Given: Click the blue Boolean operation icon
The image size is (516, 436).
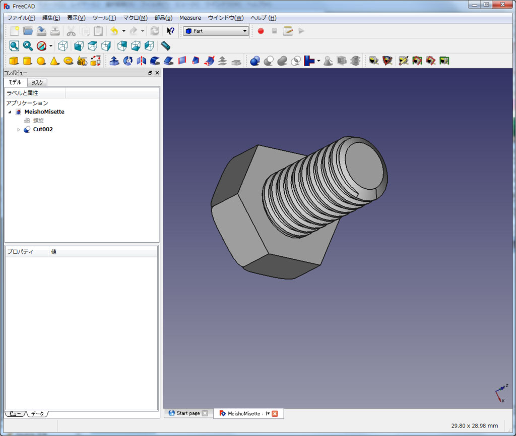Looking at the screenshot, I should point(255,61).
